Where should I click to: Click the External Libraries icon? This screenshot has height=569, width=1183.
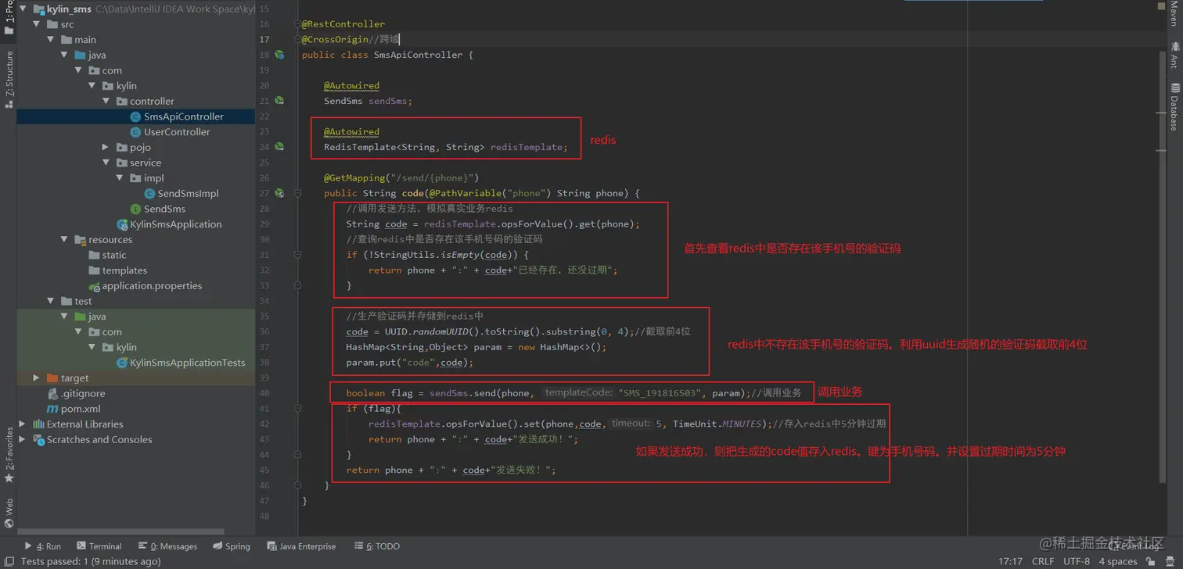click(x=38, y=424)
